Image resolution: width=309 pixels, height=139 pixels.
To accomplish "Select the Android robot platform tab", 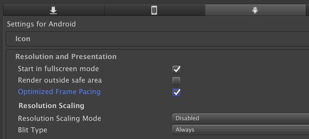I will 255,11.
